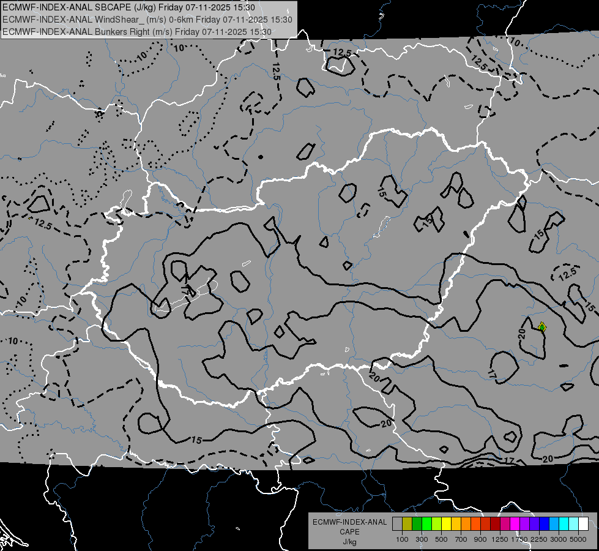This screenshot has width=599, height=551.
Task: Select the bright magenta legend swatch
Action: tap(515, 523)
